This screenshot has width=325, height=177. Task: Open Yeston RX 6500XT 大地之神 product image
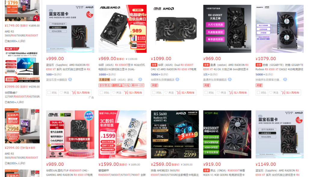227,29
